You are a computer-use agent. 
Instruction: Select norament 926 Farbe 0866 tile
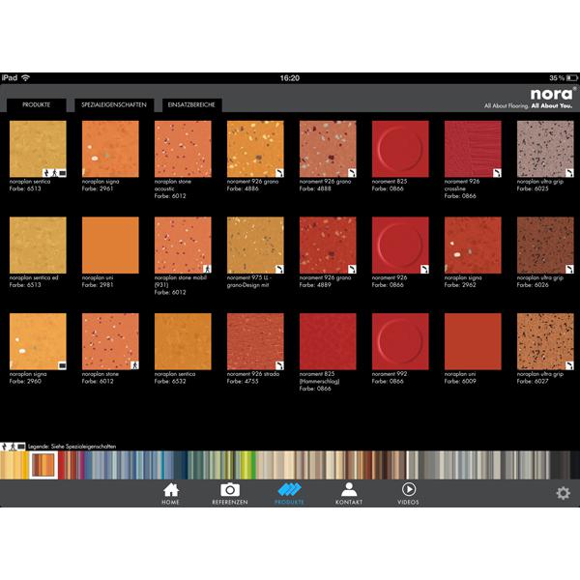[400, 246]
